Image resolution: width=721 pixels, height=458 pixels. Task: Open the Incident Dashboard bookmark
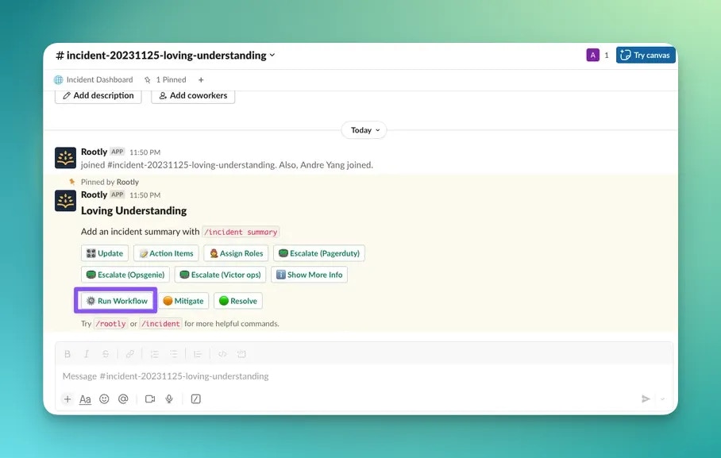(x=94, y=79)
